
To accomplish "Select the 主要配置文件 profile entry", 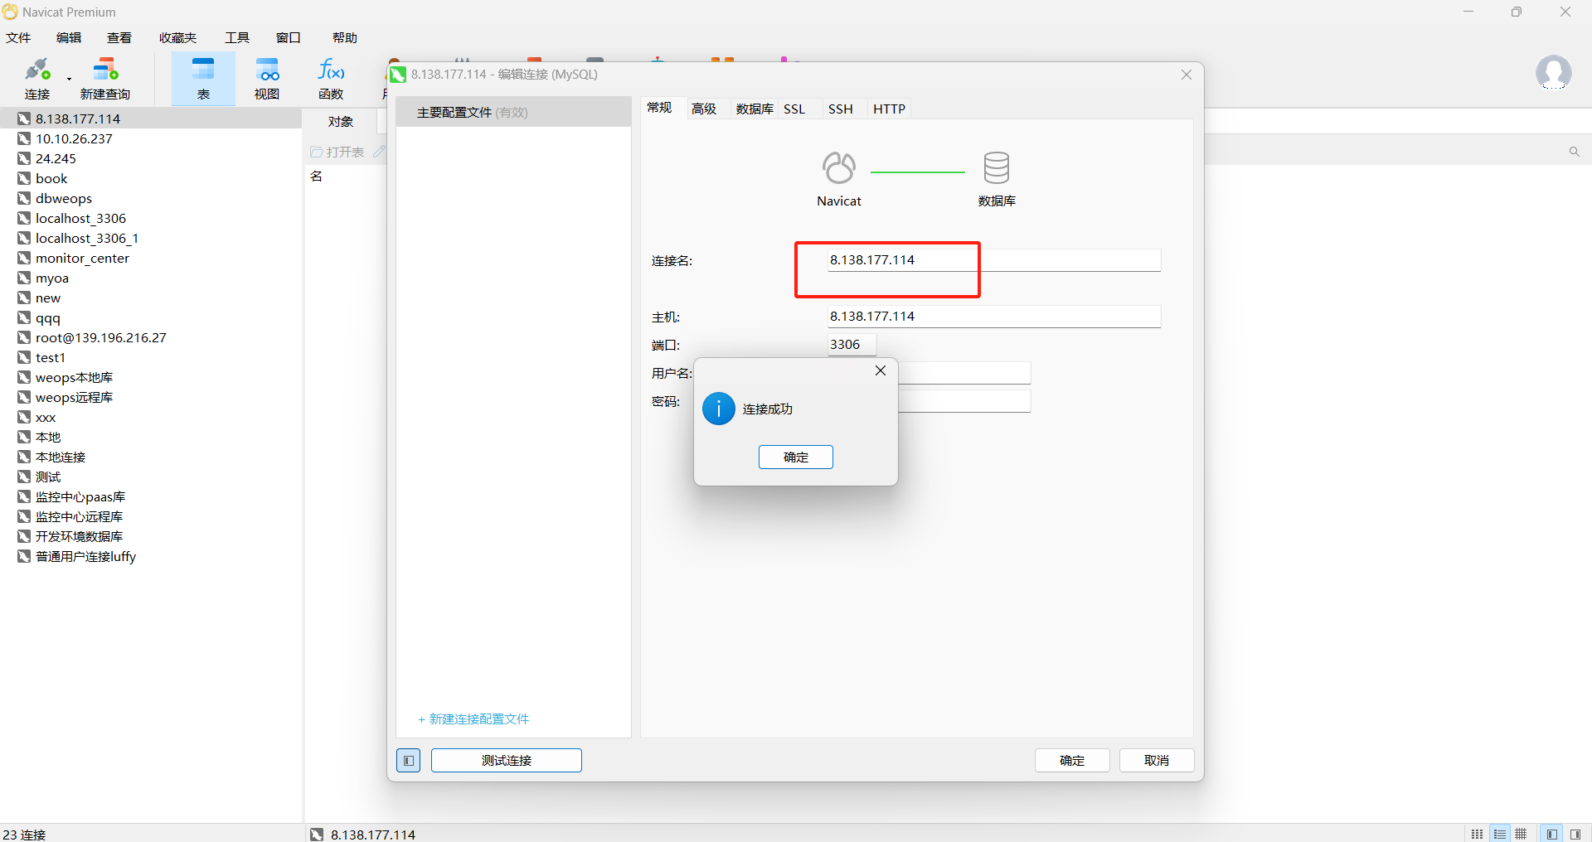I will pos(513,112).
